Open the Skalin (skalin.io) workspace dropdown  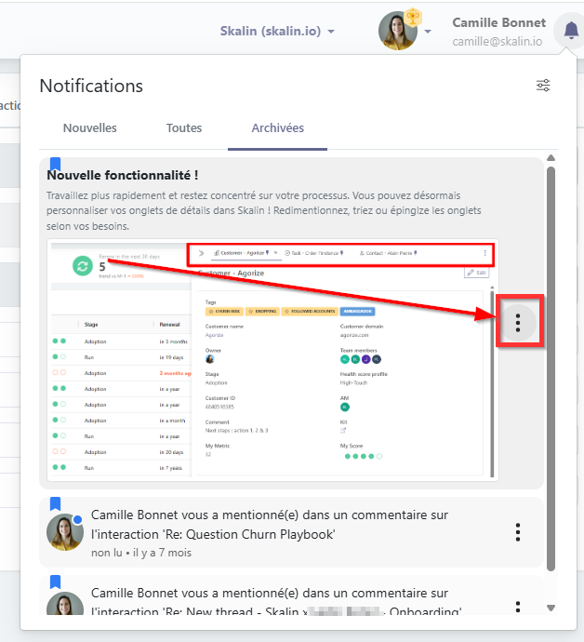coord(277,31)
